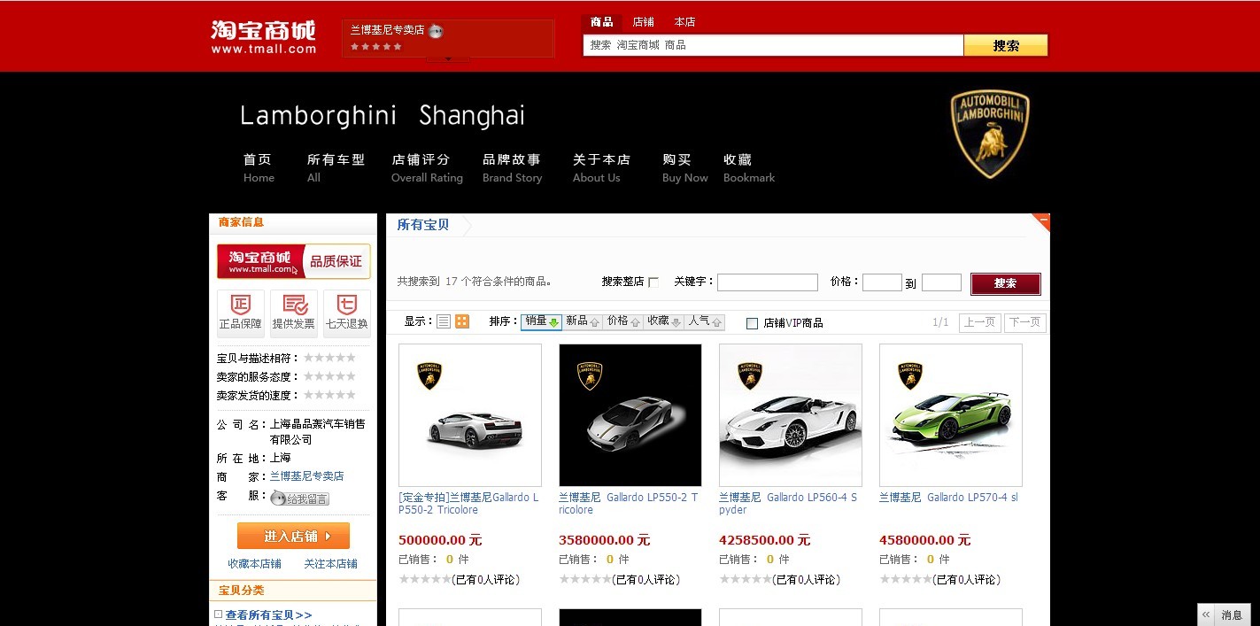Enable the 店铺VIP商品 checkbox
1260x626 pixels.
pyautogui.click(x=752, y=323)
